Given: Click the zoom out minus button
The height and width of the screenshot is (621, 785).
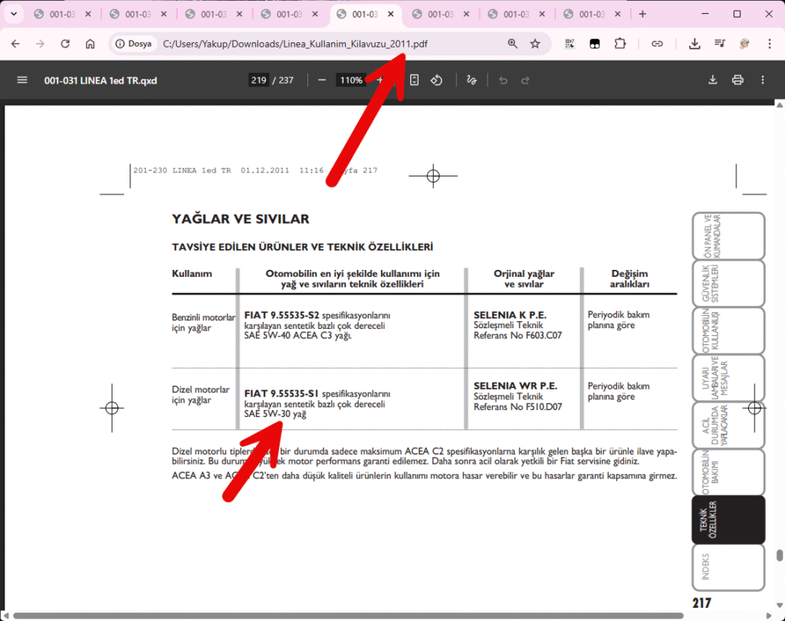Looking at the screenshot, I should click(322, 80).
